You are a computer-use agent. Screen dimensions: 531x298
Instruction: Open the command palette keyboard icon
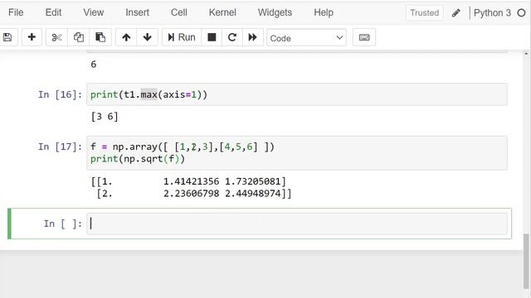[364, 37]
